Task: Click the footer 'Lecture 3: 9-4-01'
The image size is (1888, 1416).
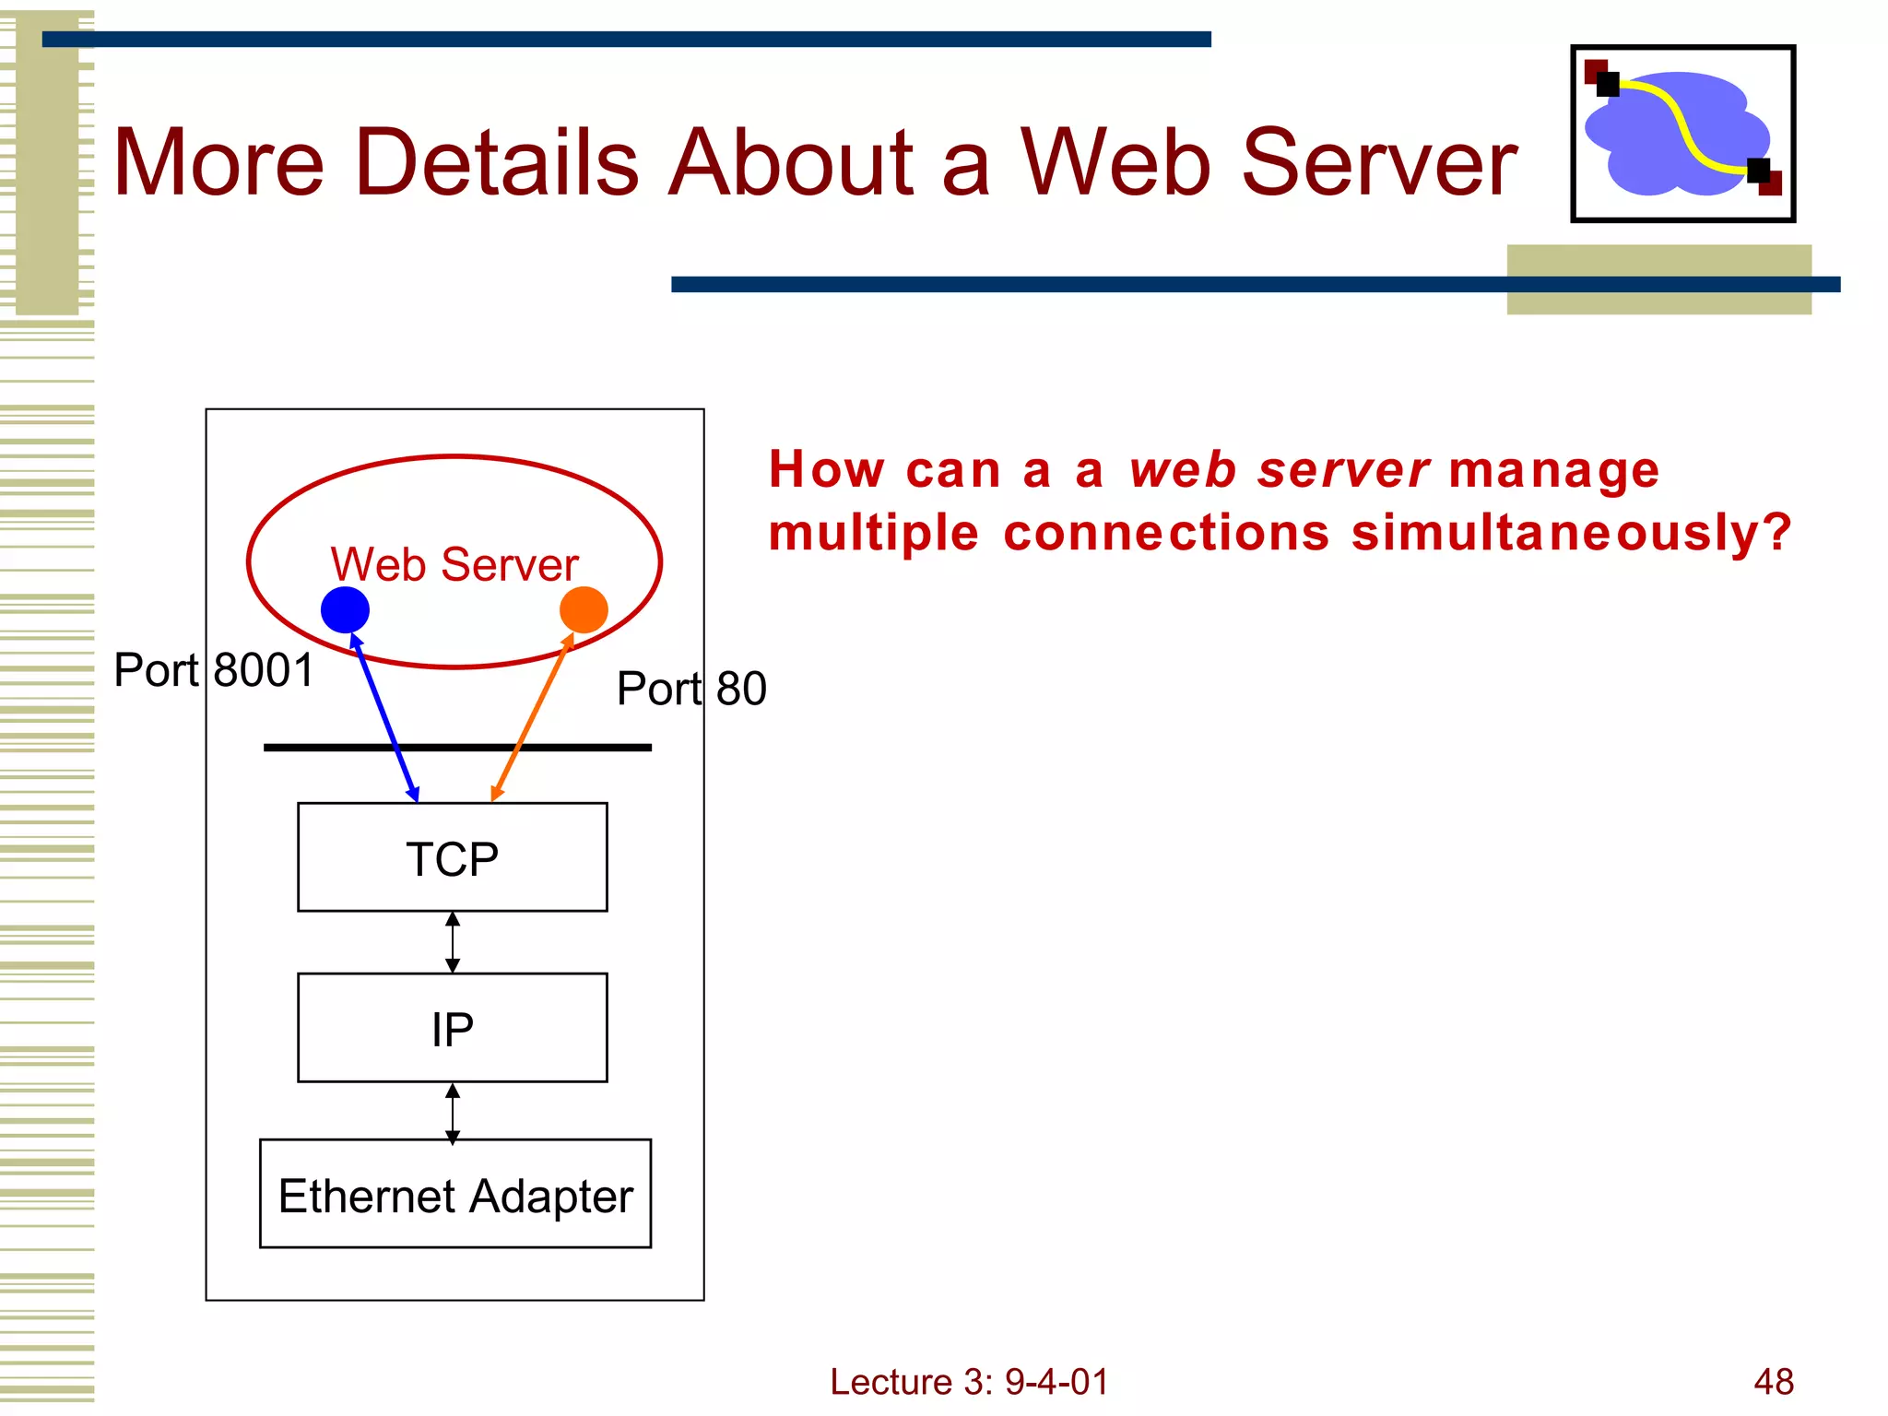Action: pyautogui.click(x=969, y=1382)
